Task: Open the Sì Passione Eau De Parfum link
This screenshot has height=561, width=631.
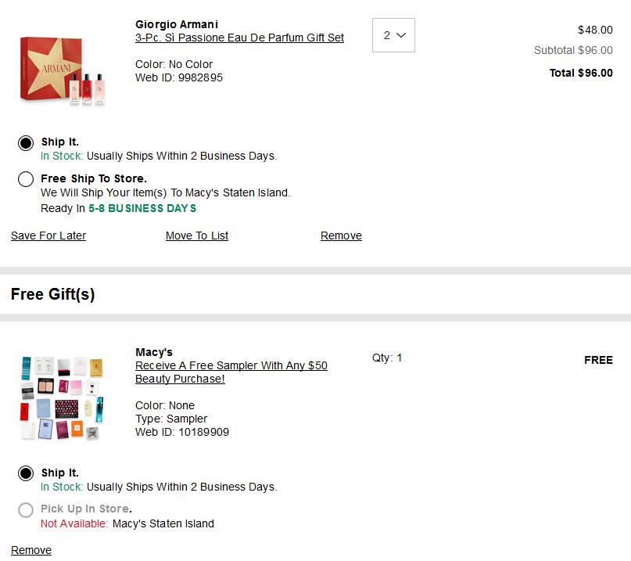Action: click(x=239, y=38)
